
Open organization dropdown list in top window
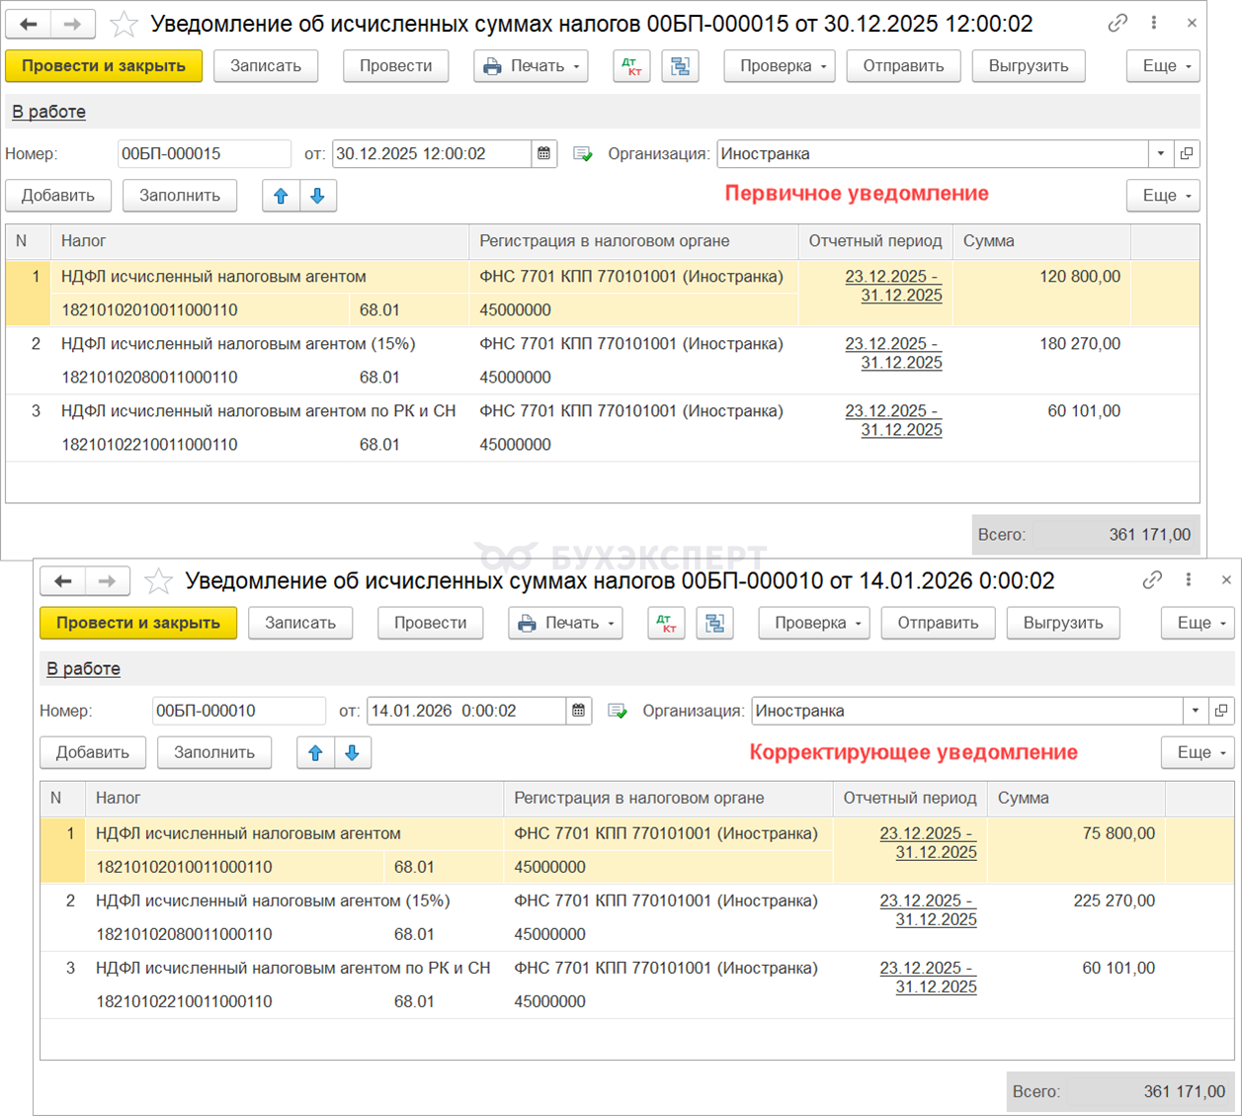1161,153
